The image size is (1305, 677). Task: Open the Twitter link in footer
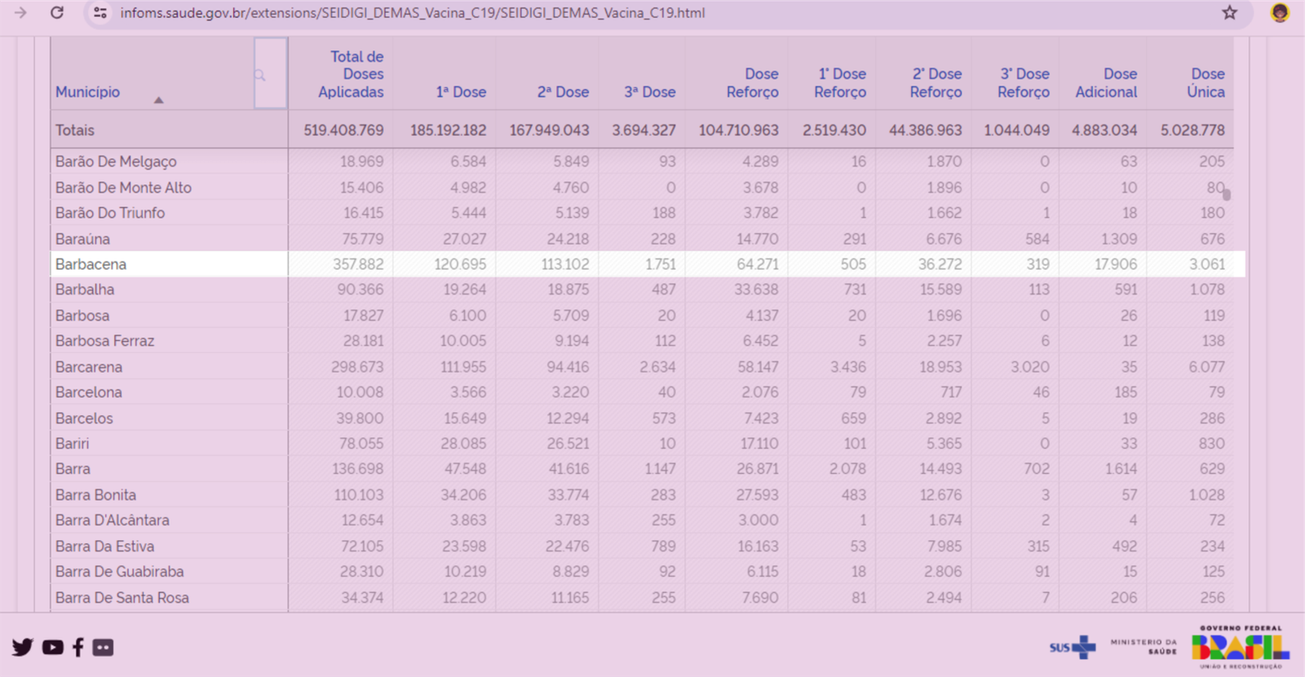tap(23, 647)
